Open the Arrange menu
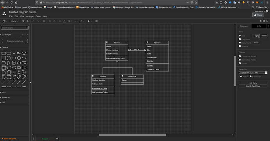The height and width of the screenshot is (141, 270). point(30,16)
